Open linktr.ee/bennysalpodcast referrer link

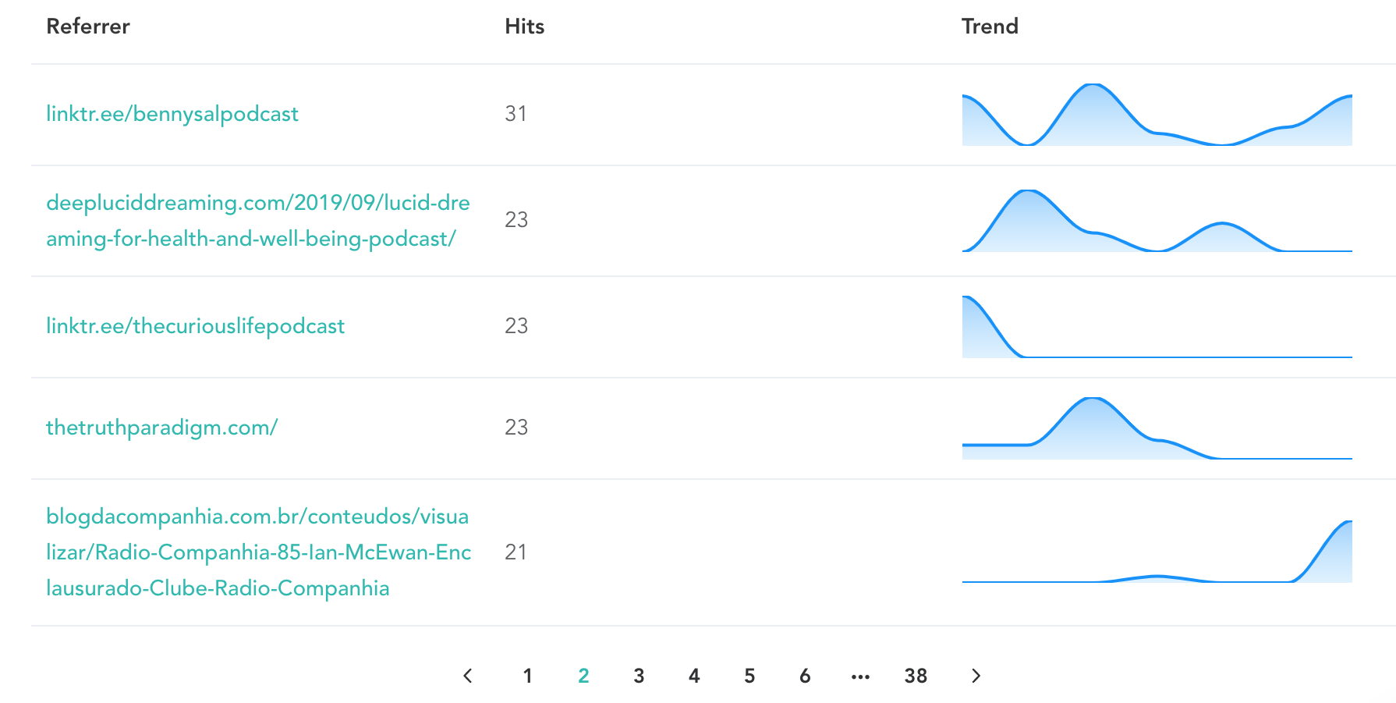click(172, 114)
